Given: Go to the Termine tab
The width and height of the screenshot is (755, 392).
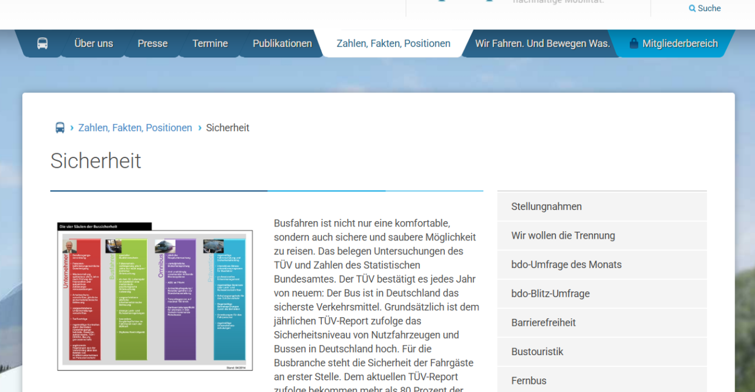Looking at the screenshot, I should [x=210, y=43].
